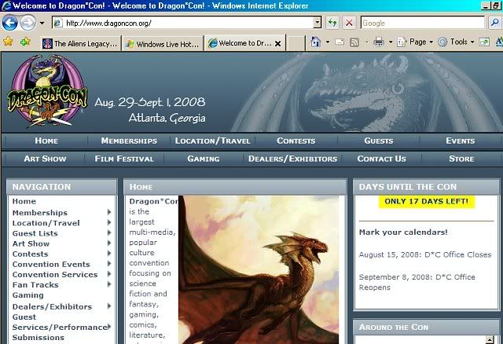Viewport: 503px width, 344px height.
Task: Click the Add to Favorites icon
Action: click(x=25, y=42)
